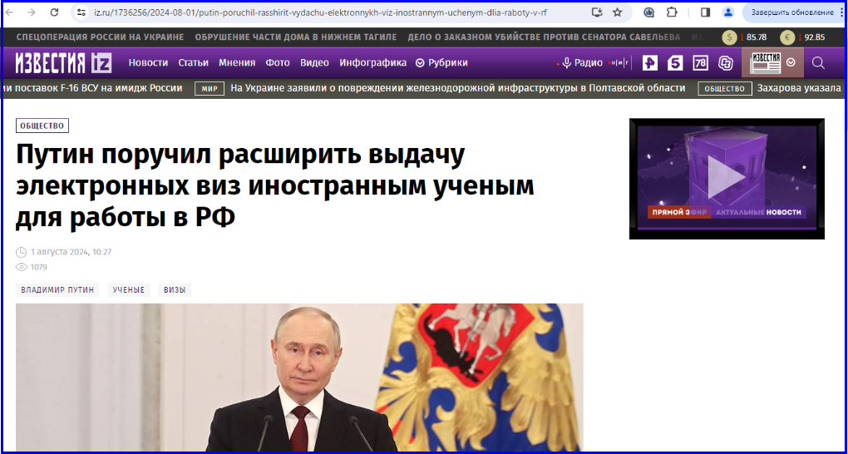Screen dimensions: 848x454
Task: Open Захарова указала ticker headline
Action: 799,88
